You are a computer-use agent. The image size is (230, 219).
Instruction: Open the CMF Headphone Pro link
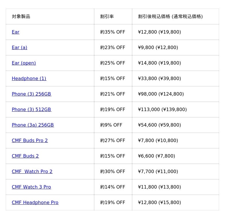[x=35, y=203]
